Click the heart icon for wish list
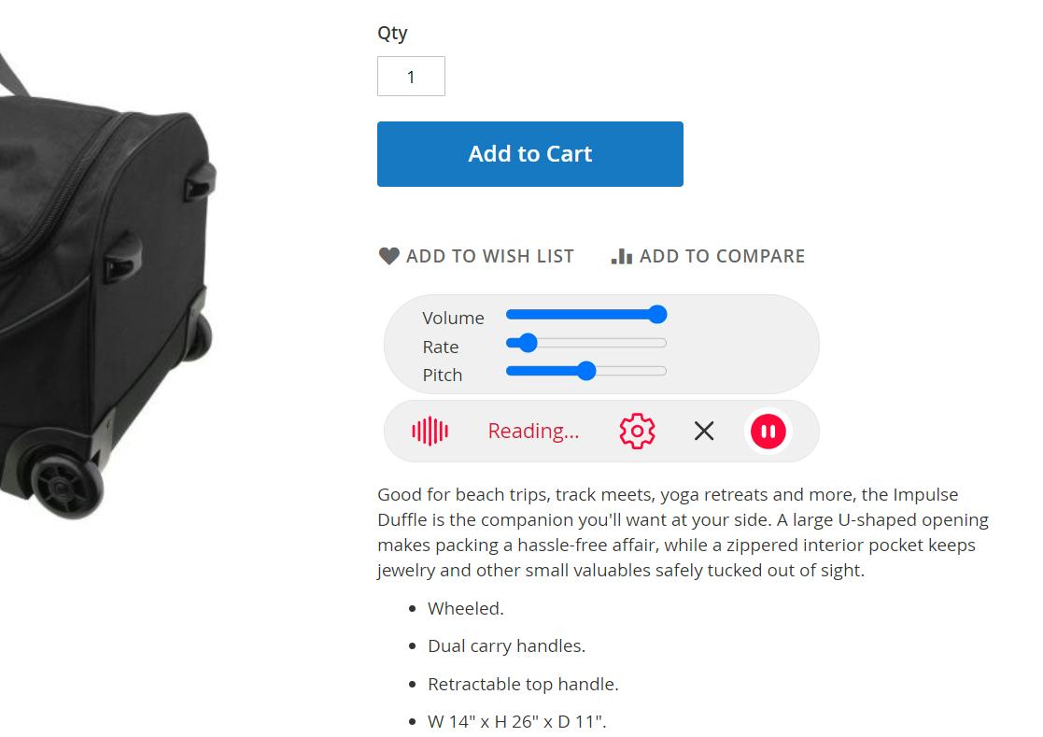This screenshot has height=737, width=1043. [388, 256]
